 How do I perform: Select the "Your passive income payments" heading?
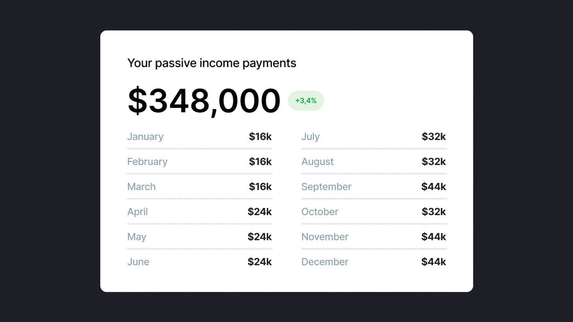pyautogui.click(x=212, y=63)
